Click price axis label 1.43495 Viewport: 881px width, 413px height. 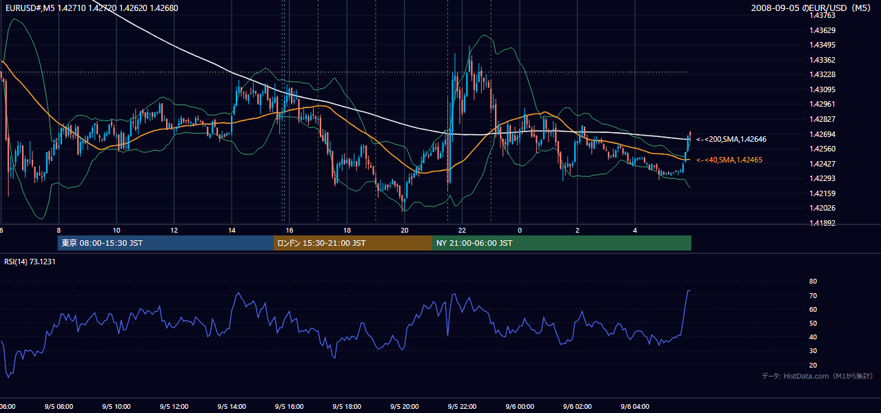coord(824,45)
